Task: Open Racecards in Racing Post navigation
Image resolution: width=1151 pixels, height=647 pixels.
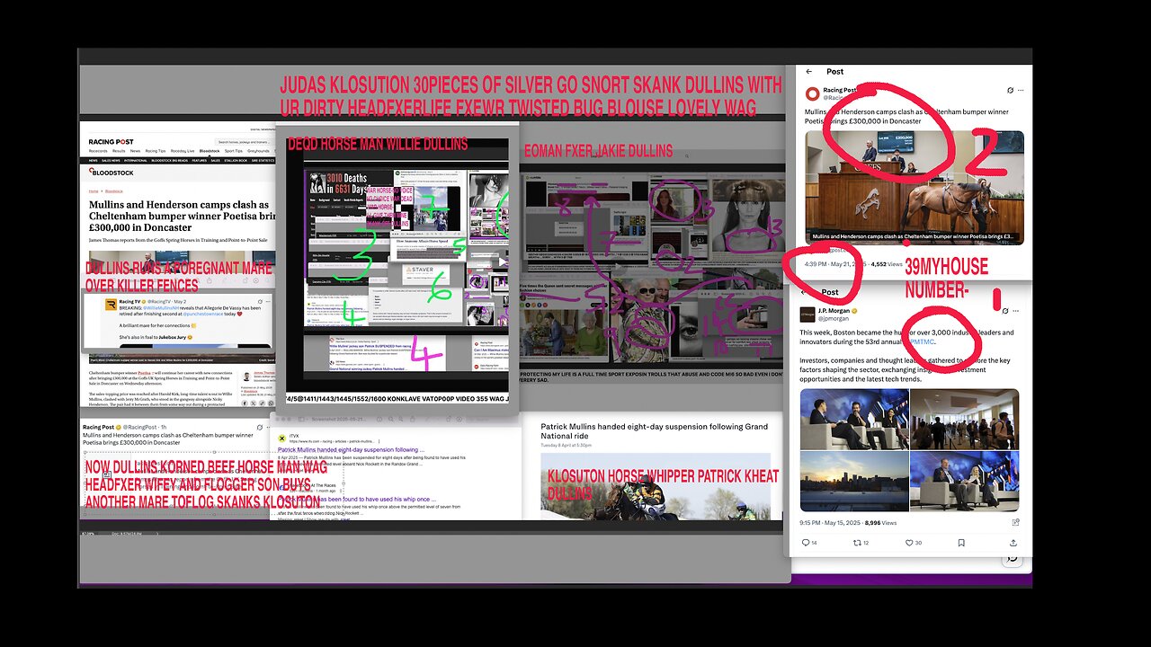Action: click(98, 151)
